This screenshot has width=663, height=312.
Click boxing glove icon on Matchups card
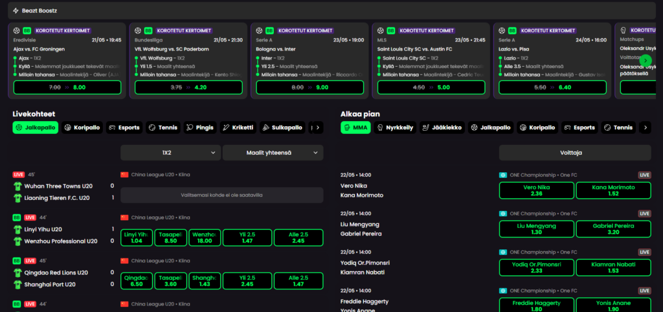click(623, 30)
